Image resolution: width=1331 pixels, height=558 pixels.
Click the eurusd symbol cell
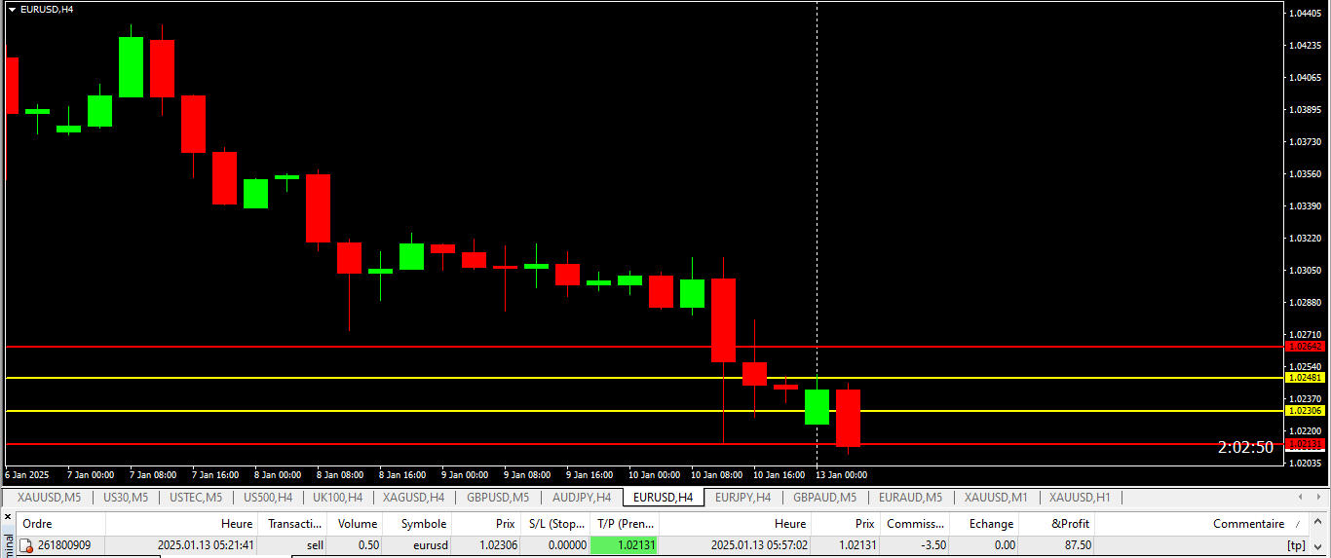(x=430, y=545)
